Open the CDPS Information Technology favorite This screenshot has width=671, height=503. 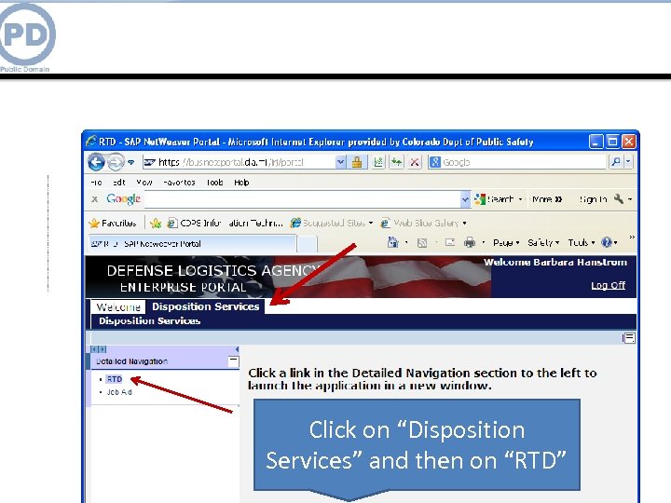tap(226, 223)
